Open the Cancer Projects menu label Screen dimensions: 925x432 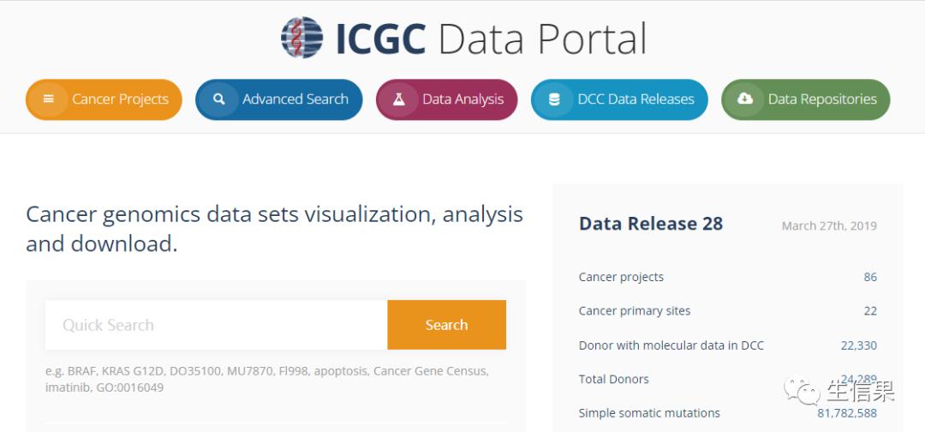120,99
